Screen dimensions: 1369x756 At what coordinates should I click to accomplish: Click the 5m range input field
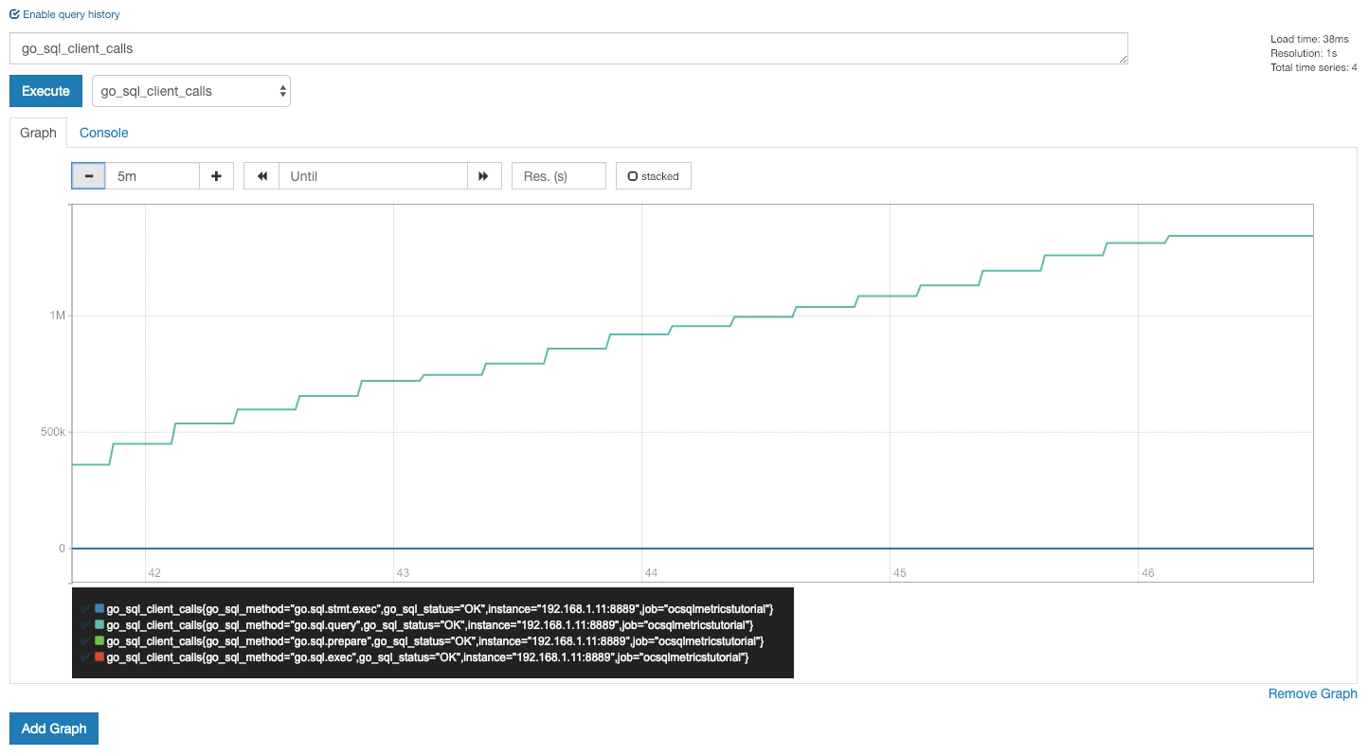(152, 176)
